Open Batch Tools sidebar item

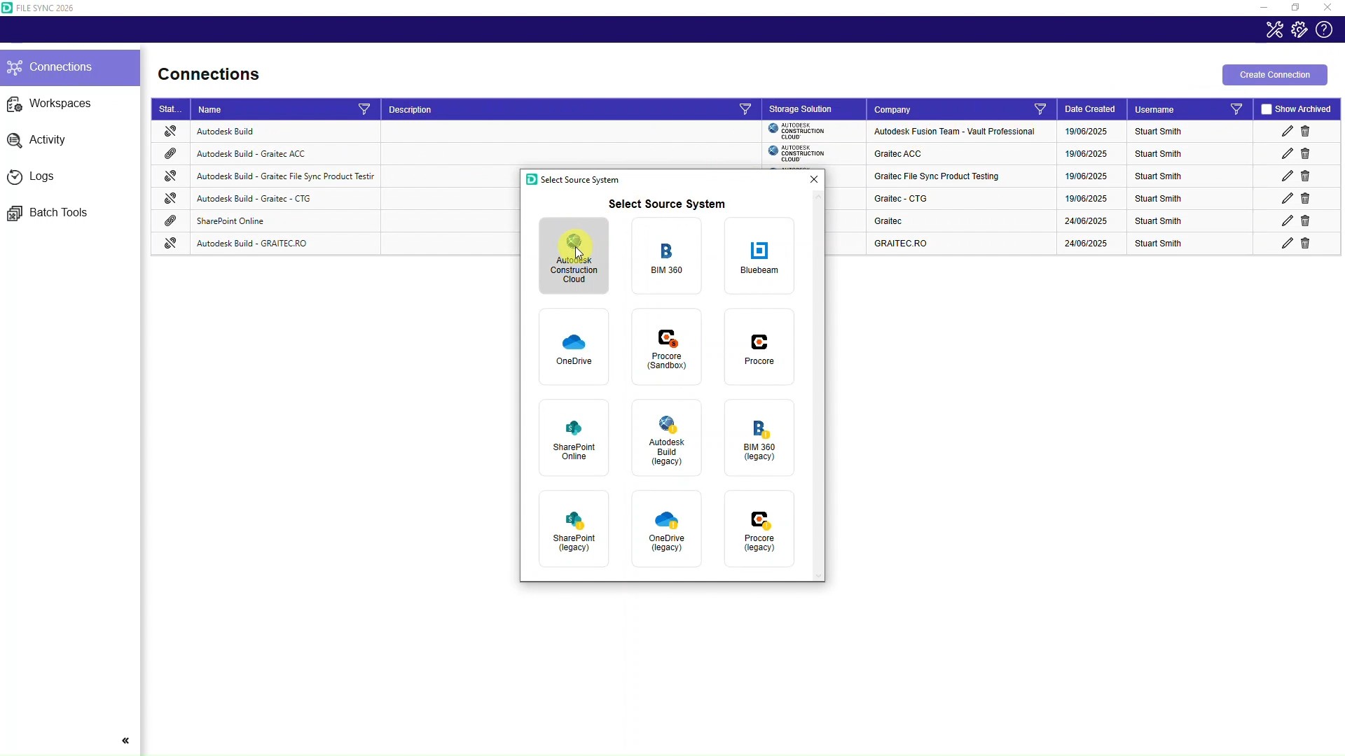pyautogui.click(x=58, y=213)
